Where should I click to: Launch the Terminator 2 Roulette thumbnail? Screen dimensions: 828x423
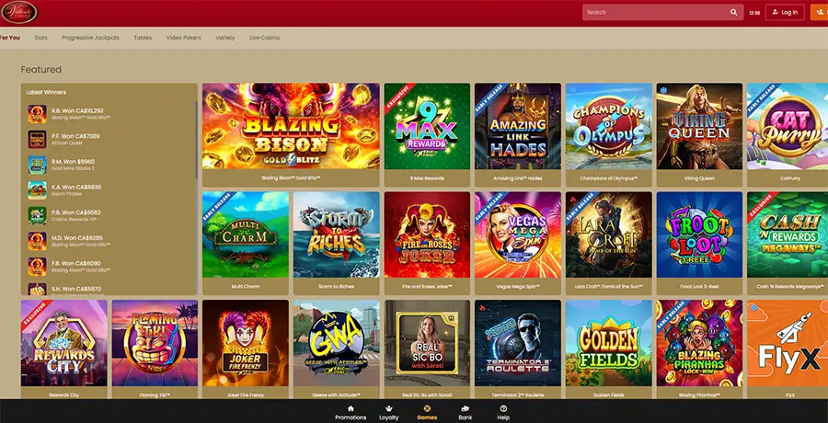point(518,343)
